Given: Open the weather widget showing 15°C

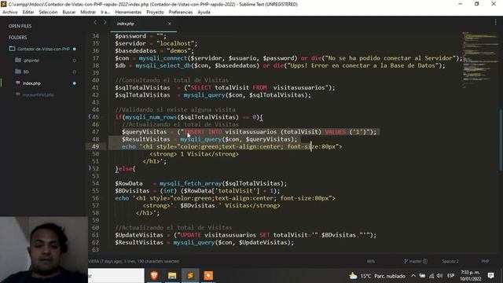Looking at the screenshot, I should (377, 276).
